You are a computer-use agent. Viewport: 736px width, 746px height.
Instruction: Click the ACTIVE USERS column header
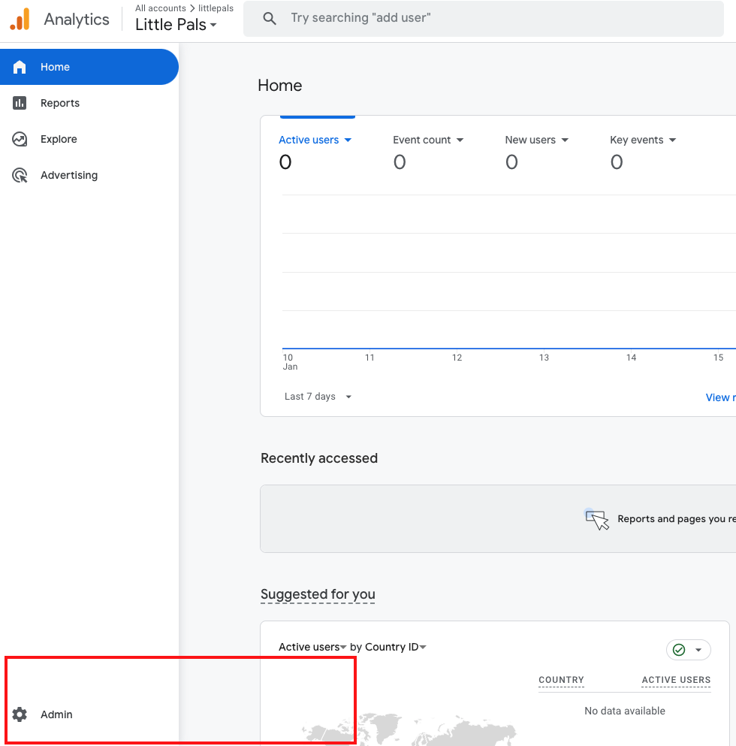676,680
